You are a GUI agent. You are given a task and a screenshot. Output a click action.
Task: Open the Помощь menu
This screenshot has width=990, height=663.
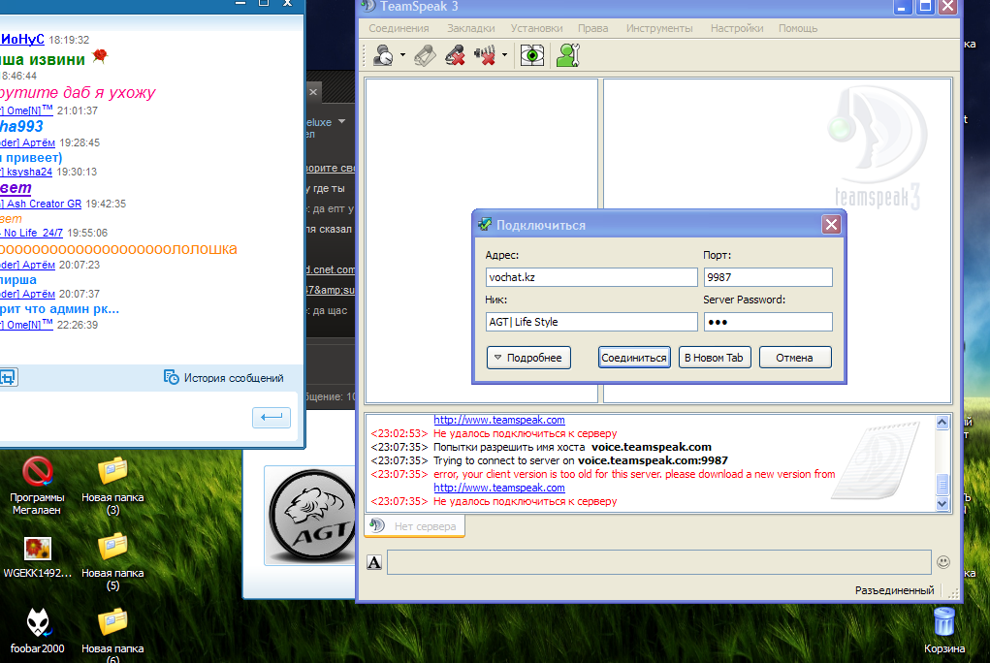click(798, 28)
